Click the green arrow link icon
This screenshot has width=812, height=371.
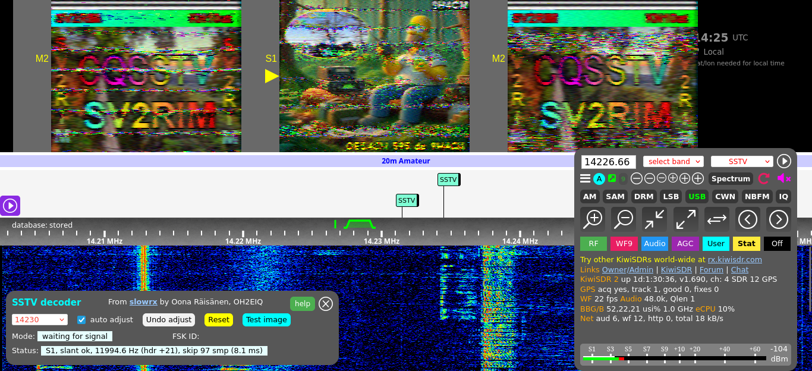click(x=612, y=178)
